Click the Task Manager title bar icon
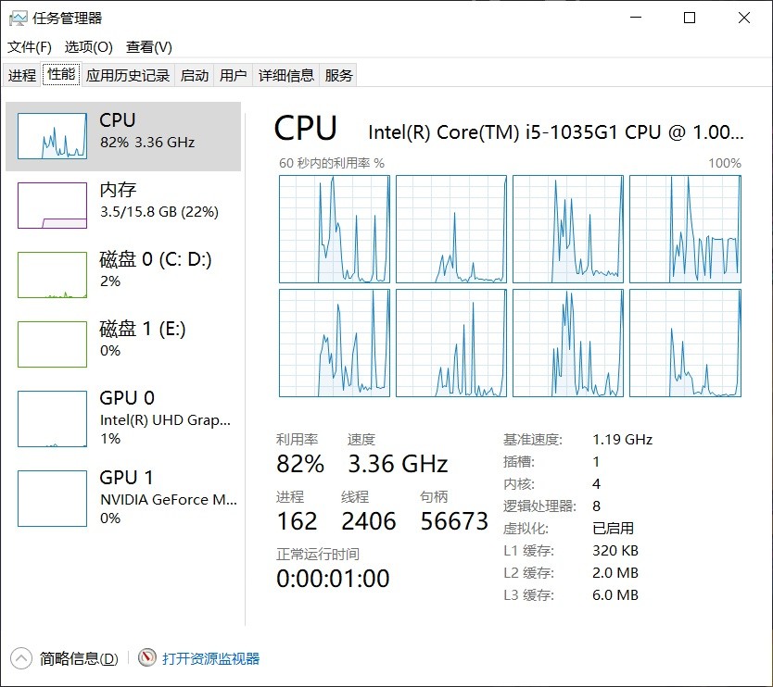Image resolution: width=773 pixels, height=687 pixels. [x=18, y=19]
